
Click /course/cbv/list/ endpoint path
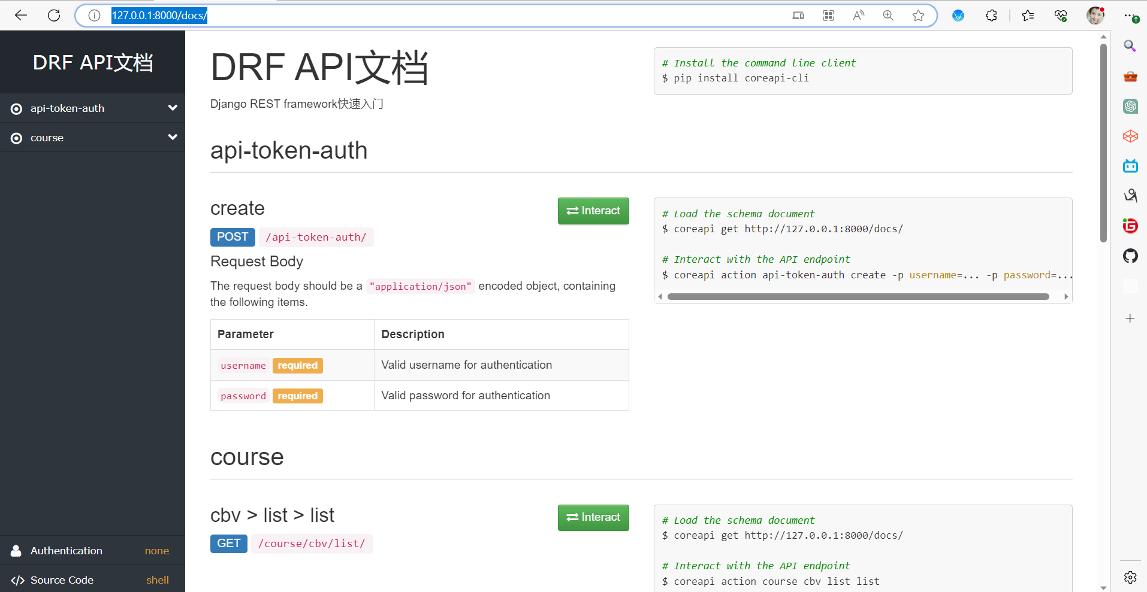pos(312,544)
